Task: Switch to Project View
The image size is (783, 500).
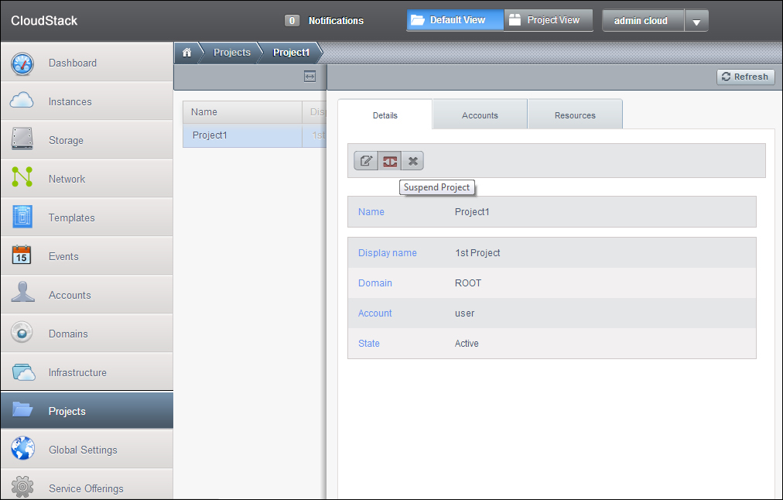Action: (x=548, y=20)
